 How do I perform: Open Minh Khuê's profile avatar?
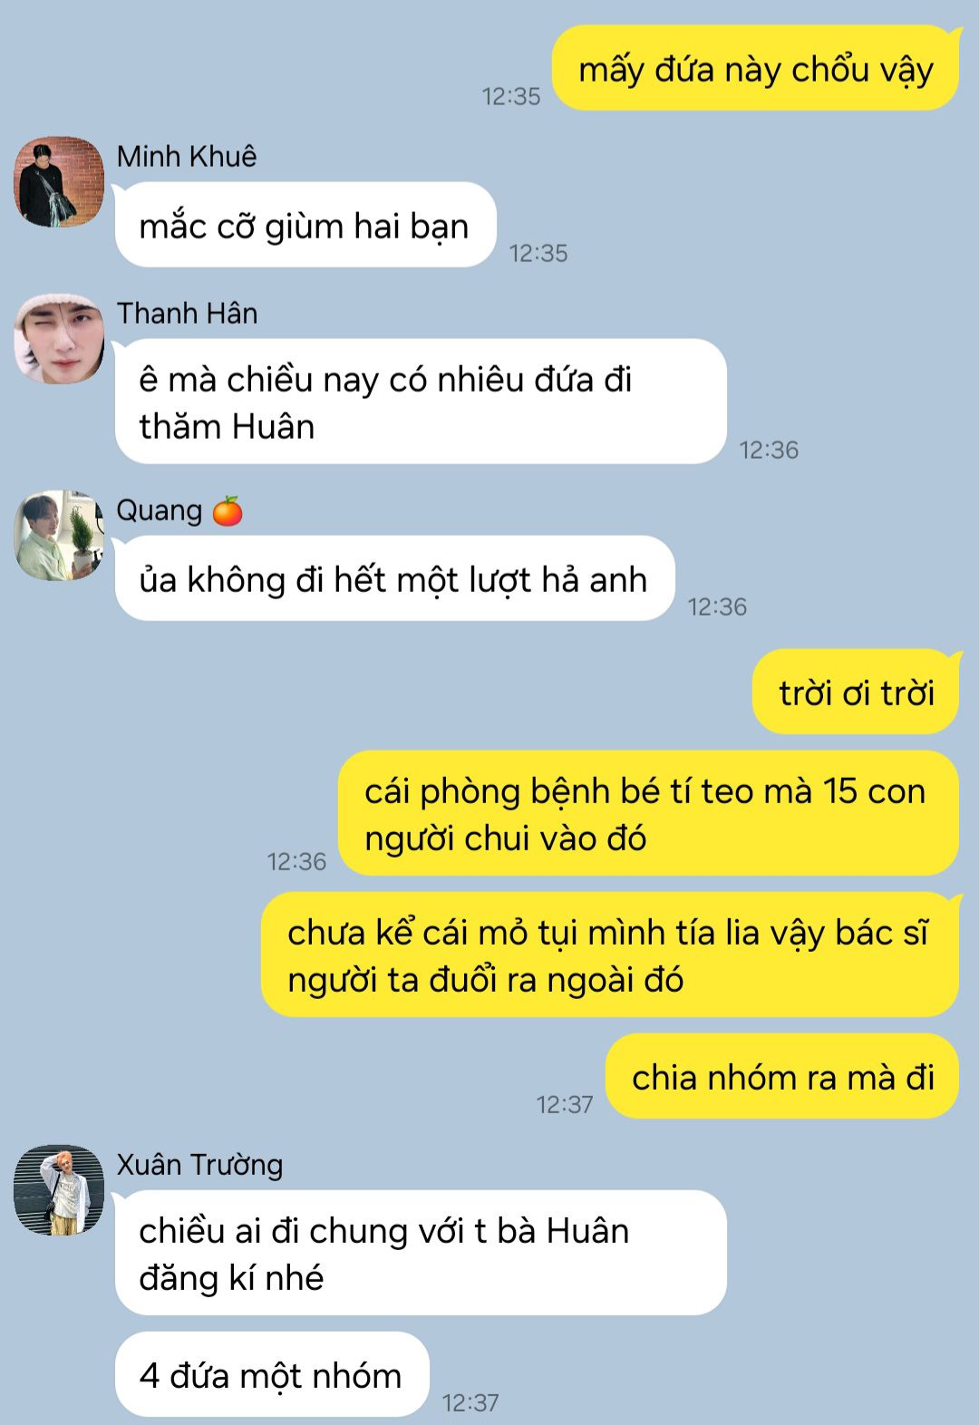click(x=59, y=181)
